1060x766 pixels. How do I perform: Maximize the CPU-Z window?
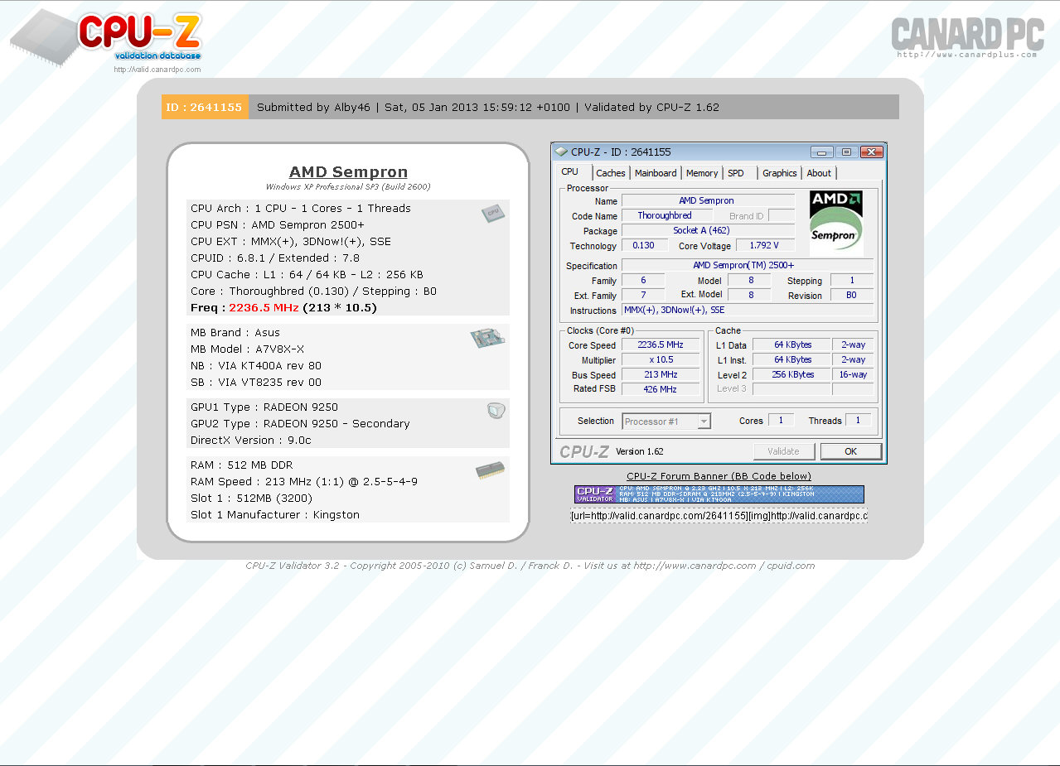click(846, 152)
